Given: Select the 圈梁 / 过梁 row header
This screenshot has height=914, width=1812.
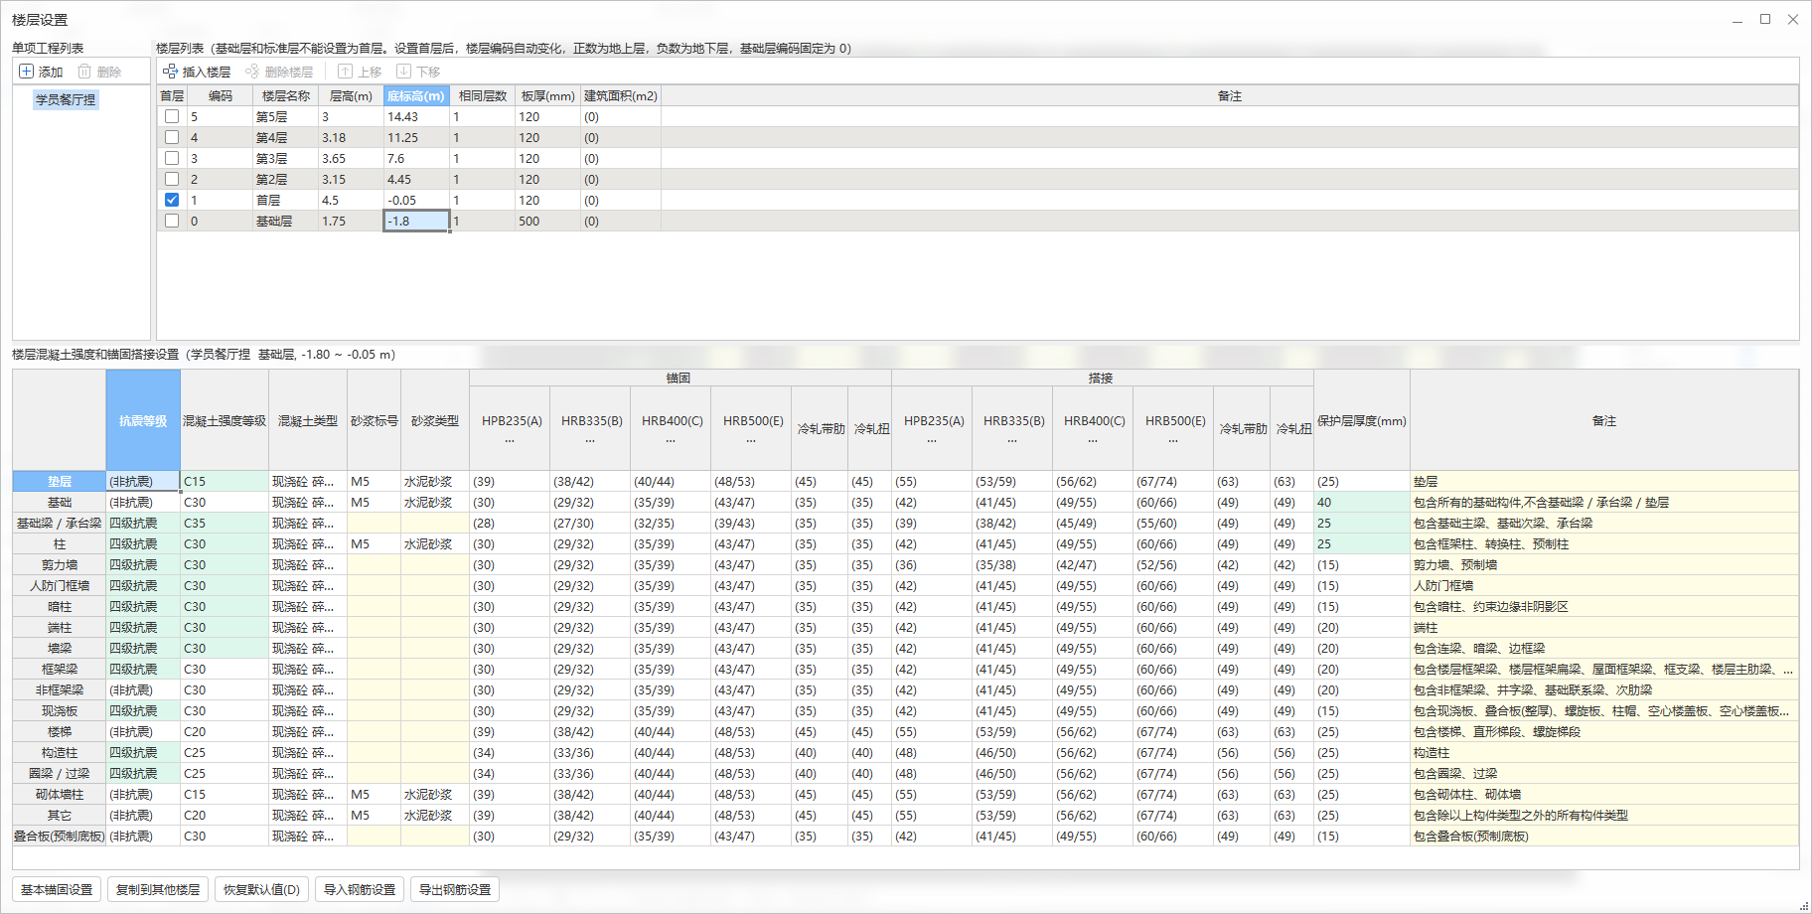Looking at the screenshot, I should coord(60,773).
